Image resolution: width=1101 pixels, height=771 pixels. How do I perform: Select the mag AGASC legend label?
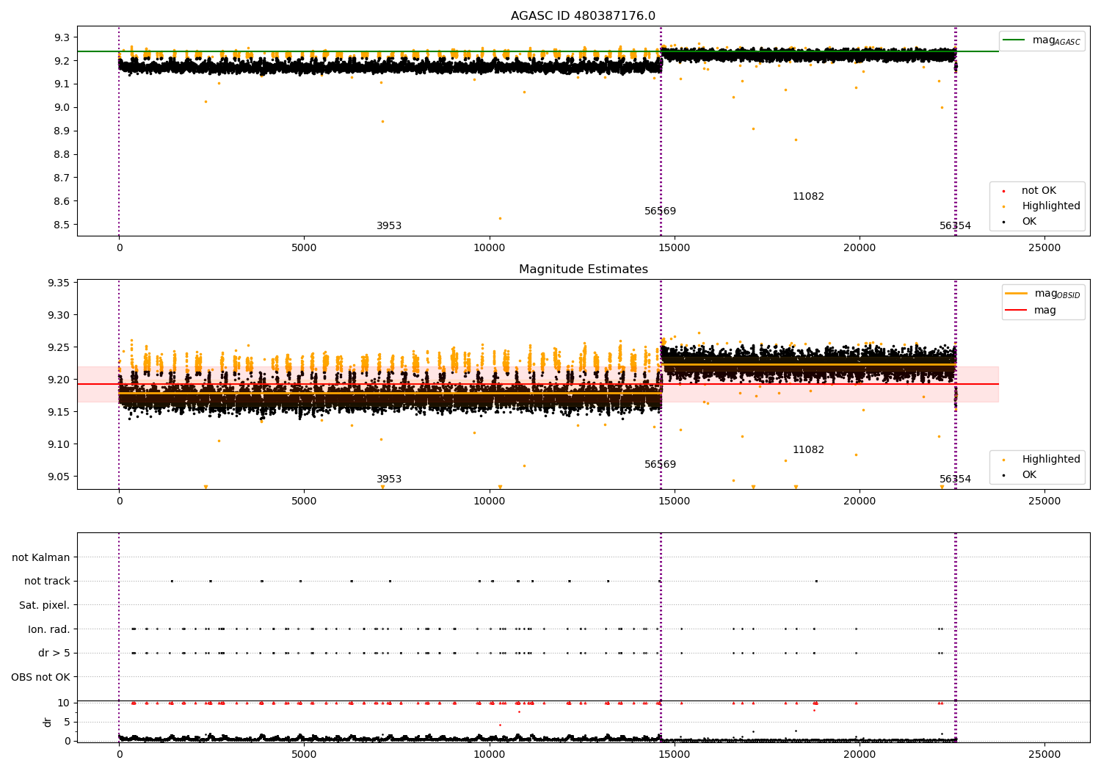coord(1056,40)
